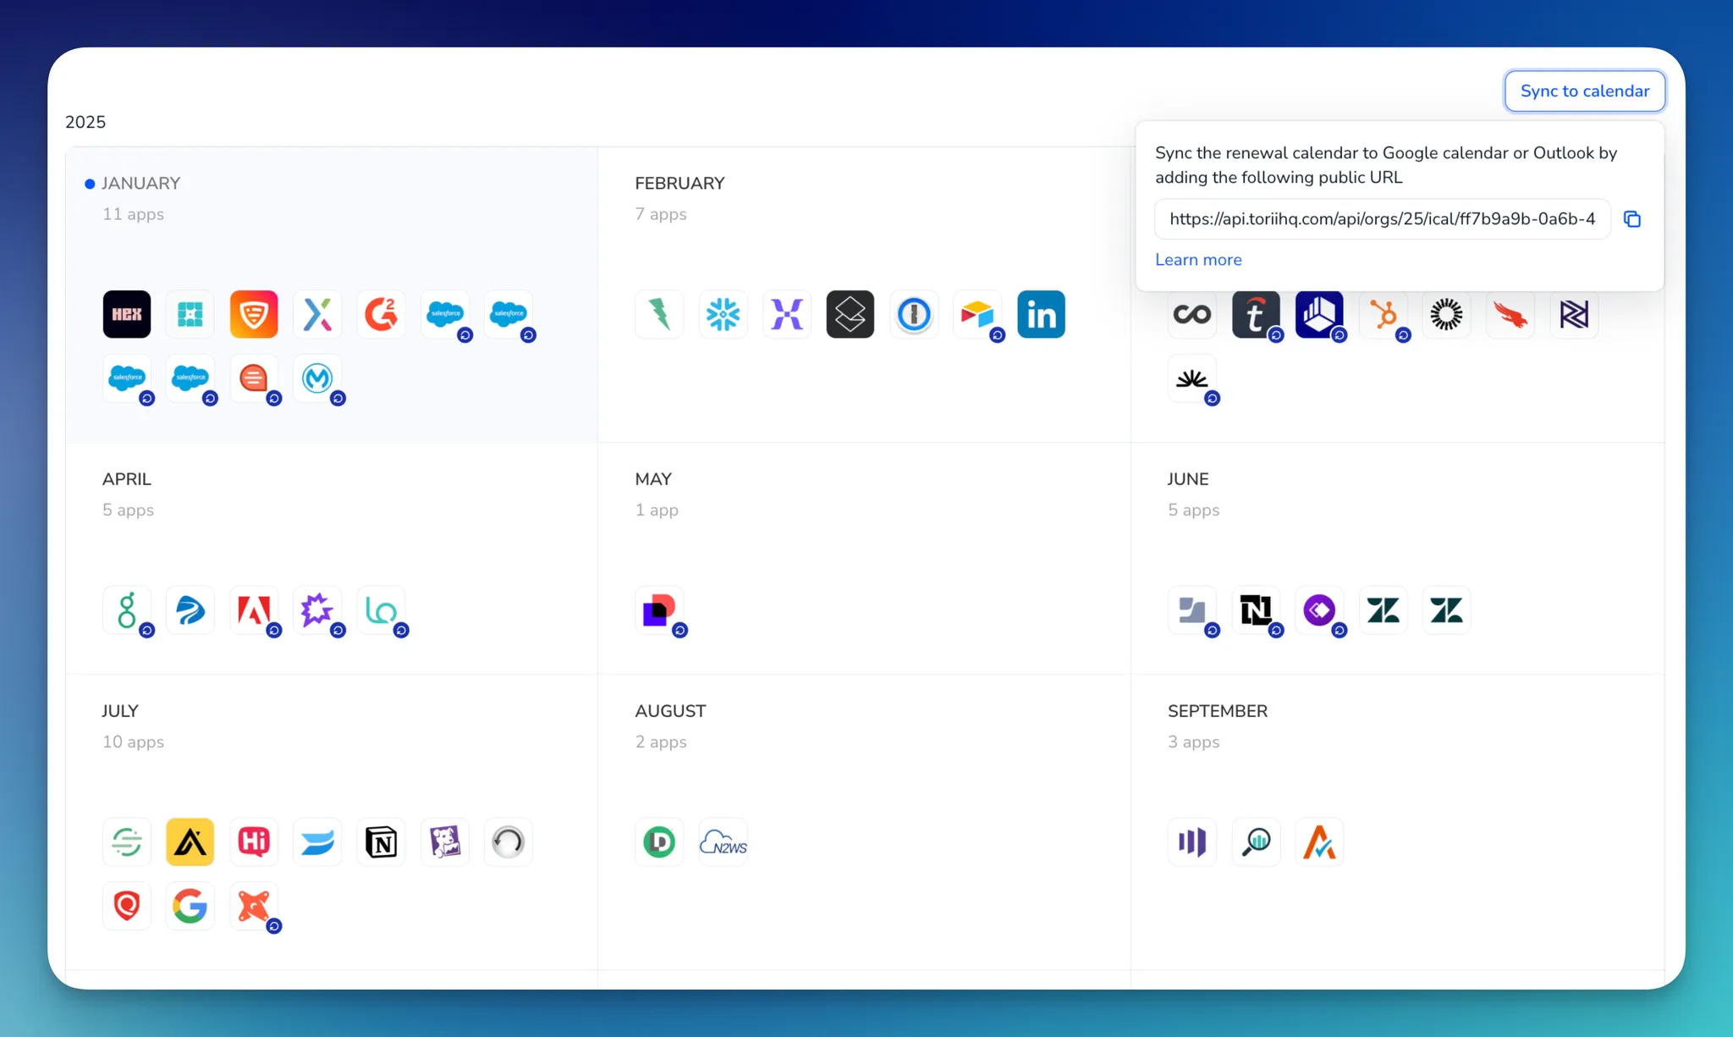Select the SEPTEMBER month heading

tap(1218, 711)
